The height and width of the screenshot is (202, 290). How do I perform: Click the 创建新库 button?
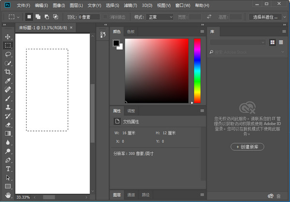click(247, 146)
